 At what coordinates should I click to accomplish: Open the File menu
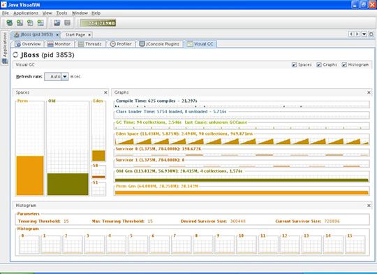(x=6, y=13)
